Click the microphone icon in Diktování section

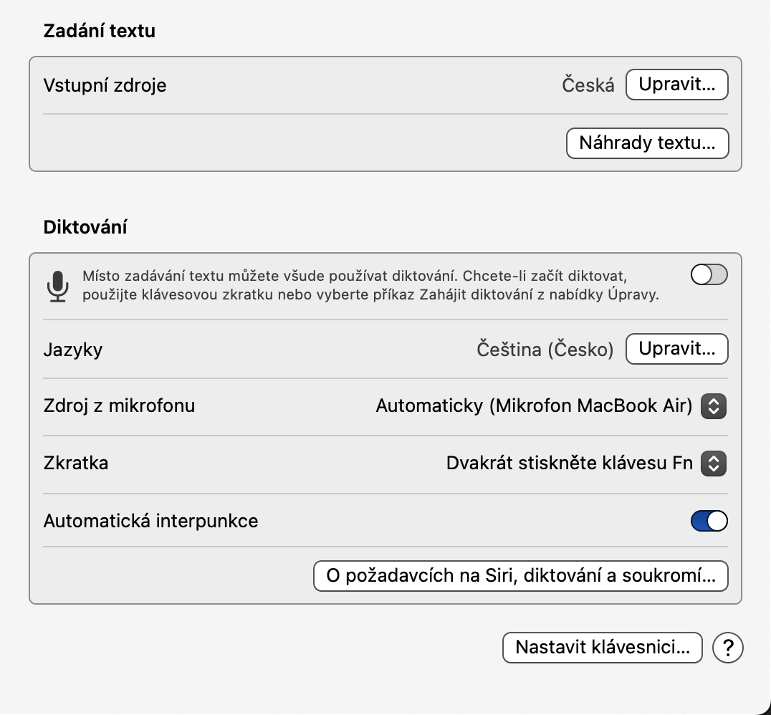pyautogui.click(x=58, y=286)
